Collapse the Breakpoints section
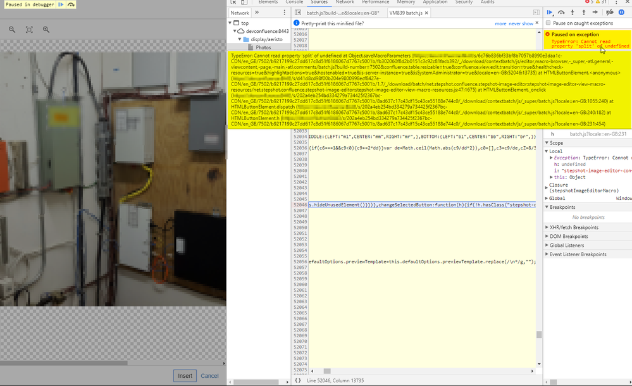Viewport: 632px width, 386px height. 547,207
